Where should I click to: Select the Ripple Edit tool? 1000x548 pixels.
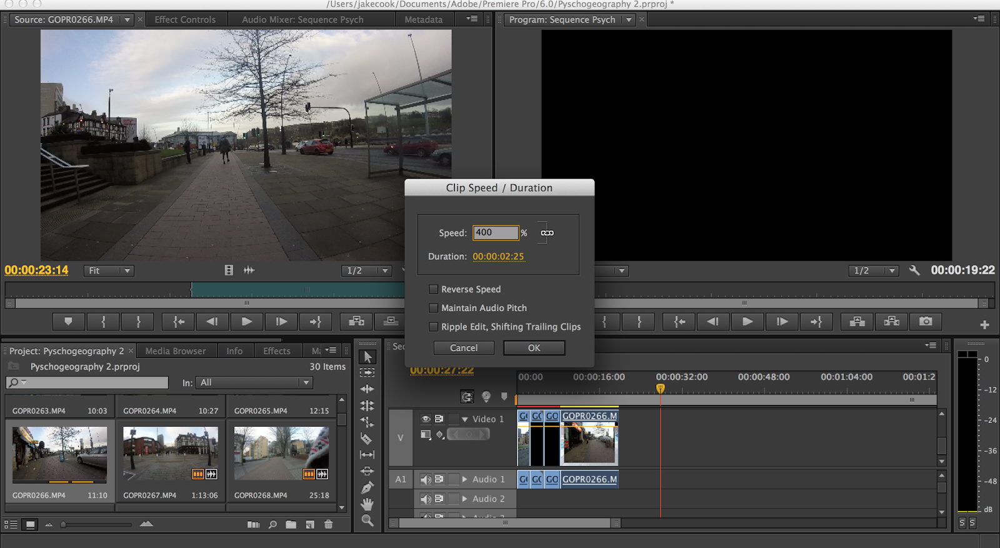[367, 389]
